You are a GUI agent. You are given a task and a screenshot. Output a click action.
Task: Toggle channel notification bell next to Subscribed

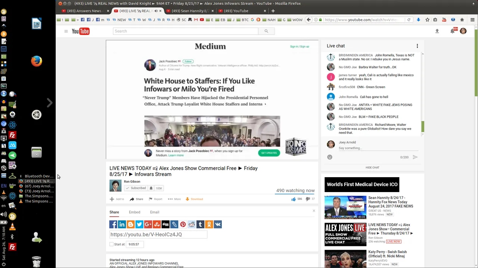pyautogui.click(x=151, y=188)
